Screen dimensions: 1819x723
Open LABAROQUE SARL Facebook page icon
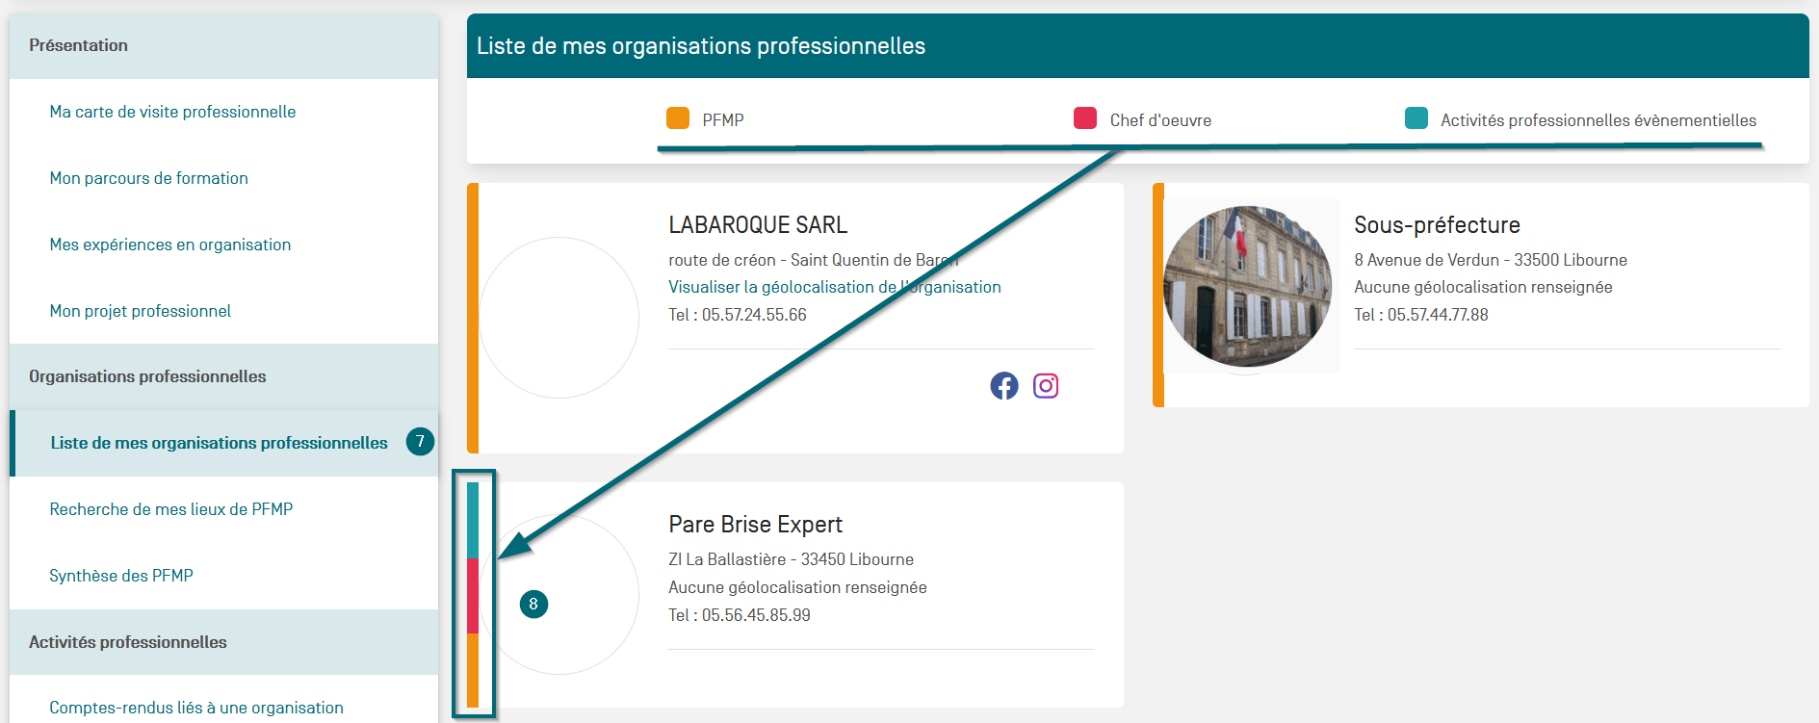(x=1003, y=386)
